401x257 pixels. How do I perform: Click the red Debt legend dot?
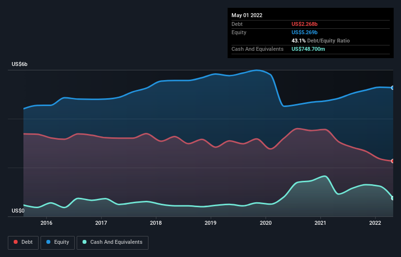point(16,242)
